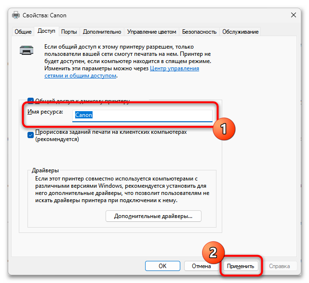Go to the Дополнительно tab
Viewport: 309px width, 283px height.
coord(102,32)
